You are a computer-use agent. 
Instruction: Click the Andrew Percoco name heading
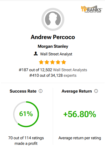(53, 37)
